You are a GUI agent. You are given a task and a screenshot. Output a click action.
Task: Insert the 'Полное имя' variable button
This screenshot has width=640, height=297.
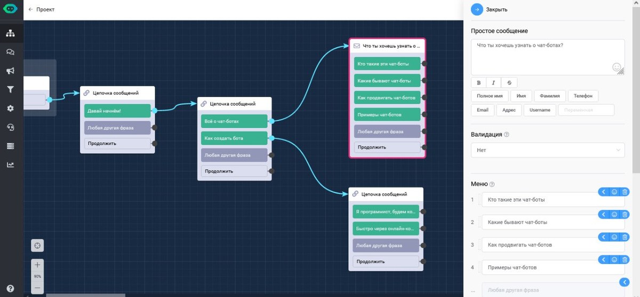point(489,96)
